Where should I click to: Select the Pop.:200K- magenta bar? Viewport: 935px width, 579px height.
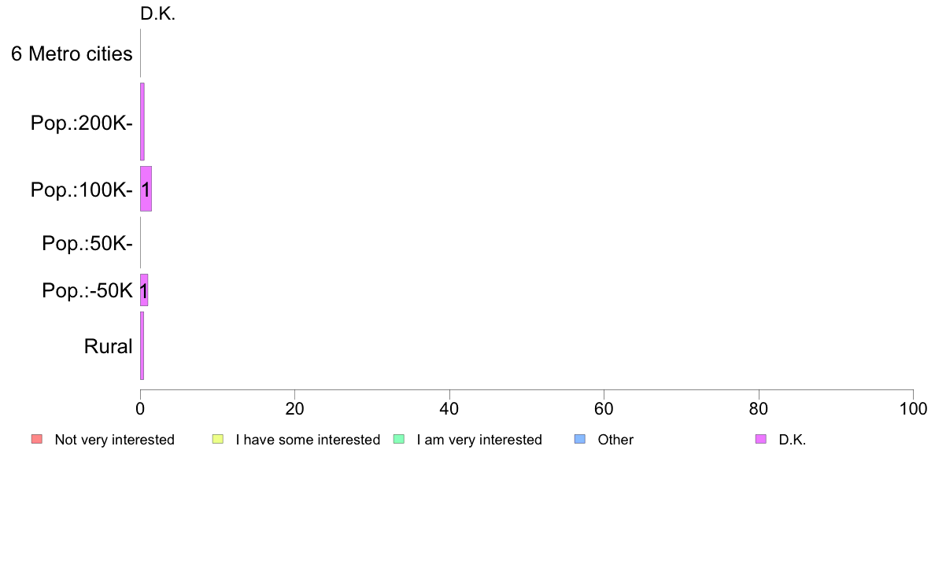click(x=142, y=122)
